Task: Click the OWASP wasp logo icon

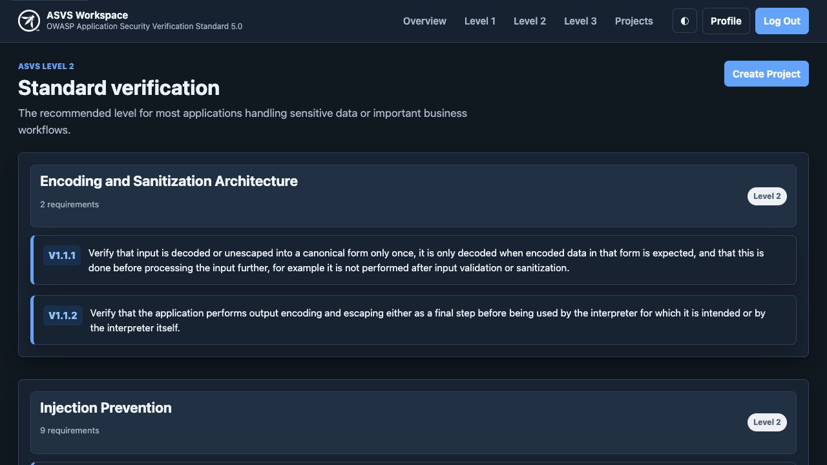Action: click(29, 21)
